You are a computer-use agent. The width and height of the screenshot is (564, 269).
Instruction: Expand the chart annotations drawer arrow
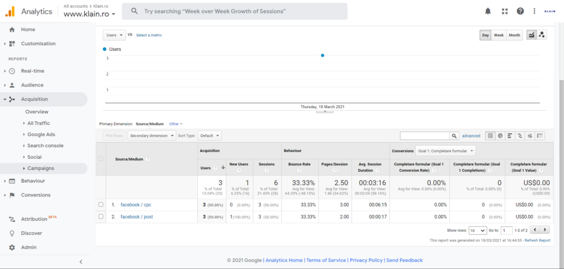[325, 111]
